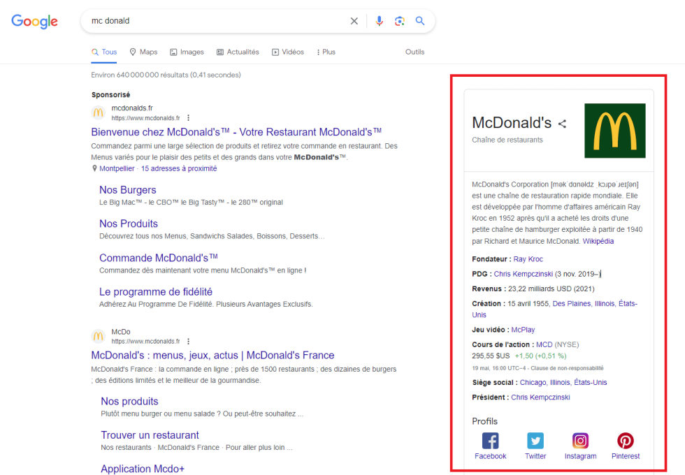The height and width of the screenshot is (475, 685).
Task: Switch to the Images tab
Action: coord(187,52)
